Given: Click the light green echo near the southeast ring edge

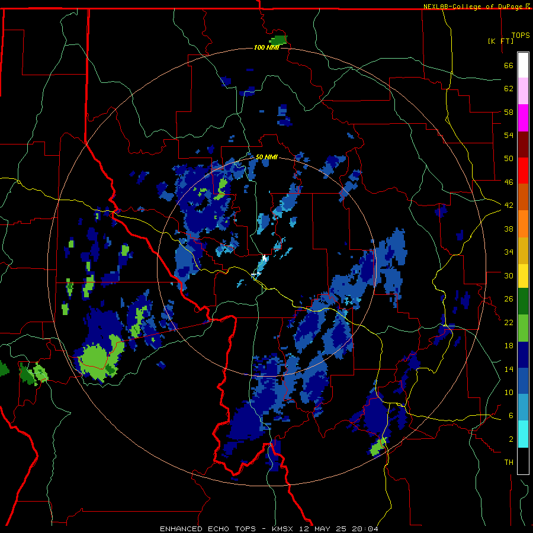Looking at the screenshot, I should click(378, 448).
